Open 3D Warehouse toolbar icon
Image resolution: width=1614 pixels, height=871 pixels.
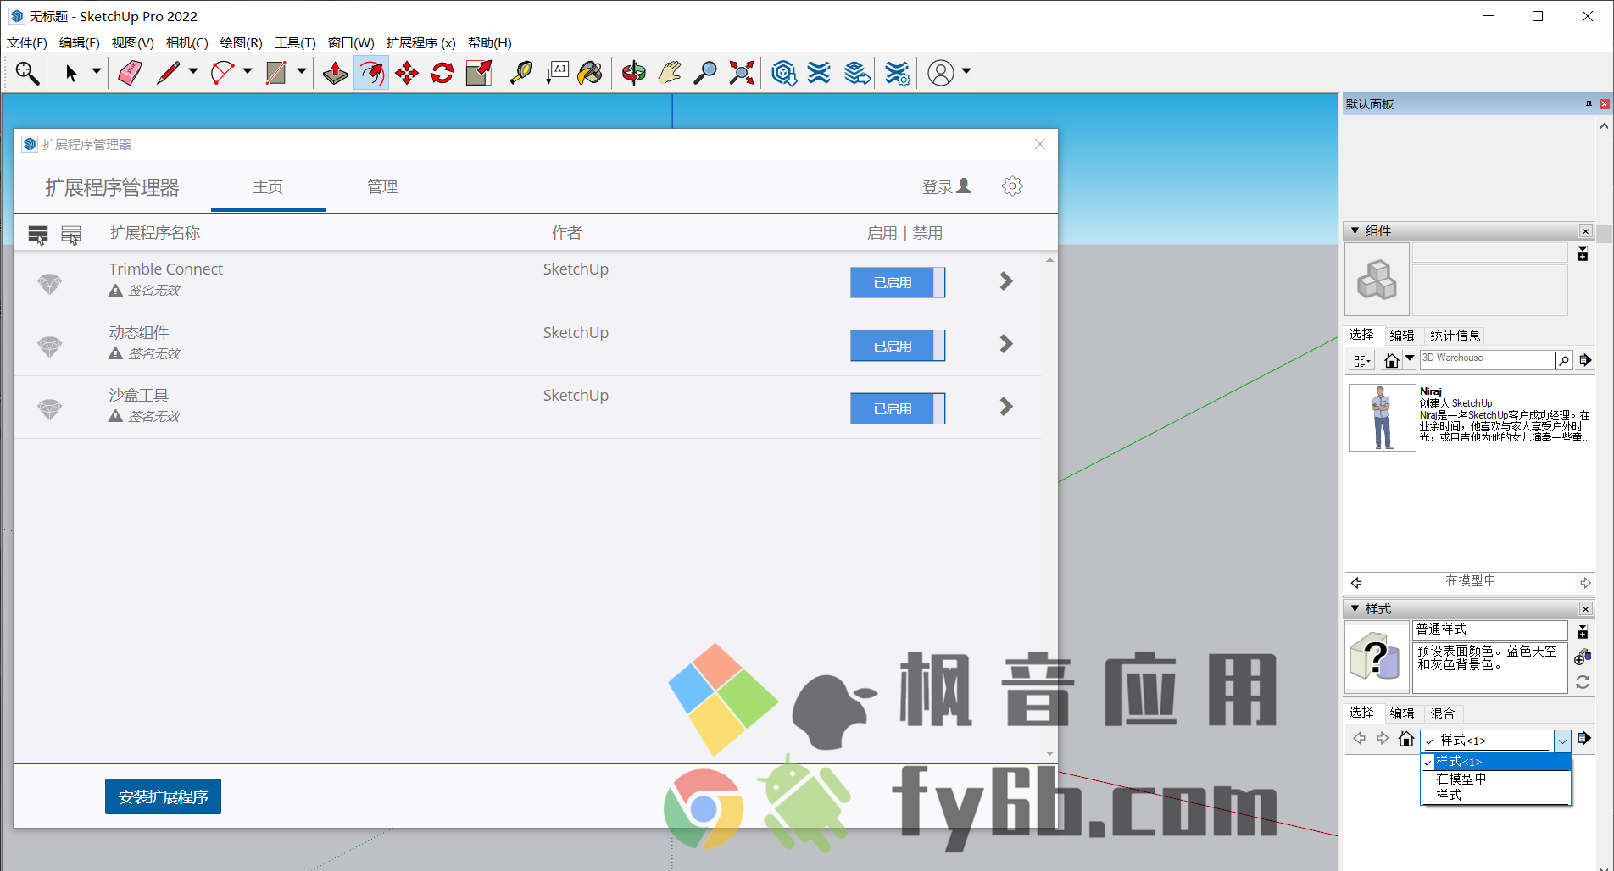click(784, 73)
